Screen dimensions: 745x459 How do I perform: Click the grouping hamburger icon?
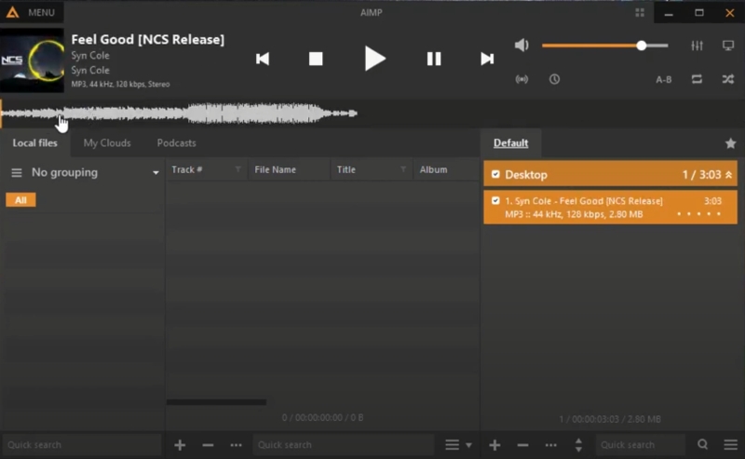(17, 173)
